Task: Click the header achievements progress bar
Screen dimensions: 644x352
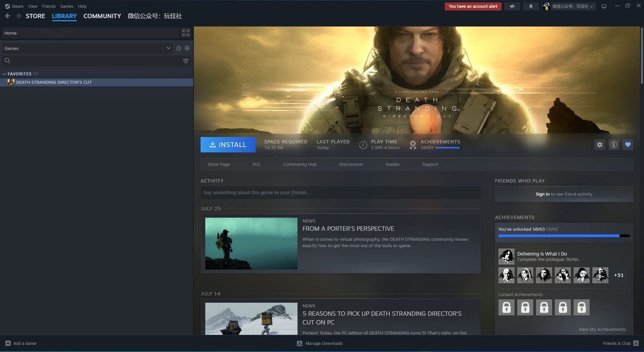Action: pos(448,148)
